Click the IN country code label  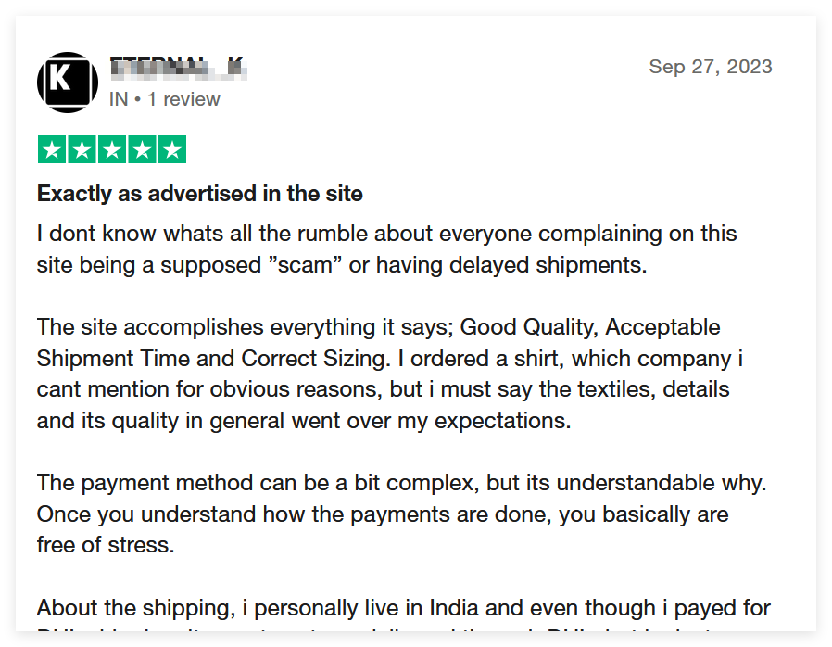click(x=119, y=99)
